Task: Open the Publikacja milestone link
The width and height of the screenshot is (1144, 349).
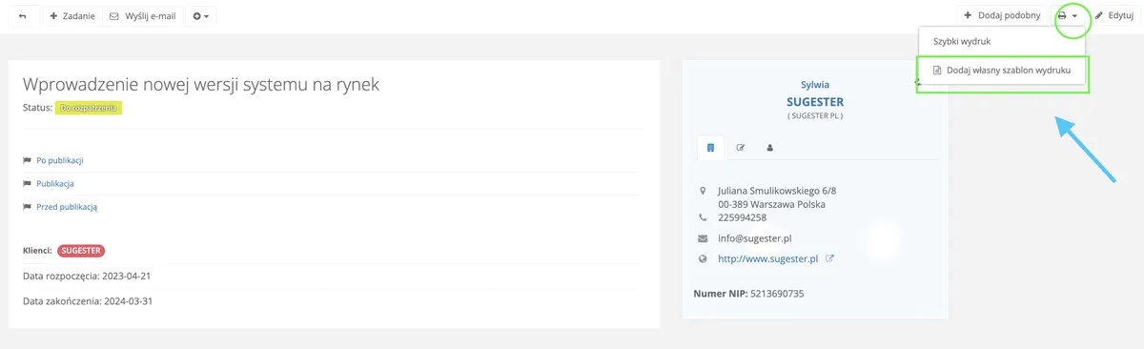Action: 55,183
